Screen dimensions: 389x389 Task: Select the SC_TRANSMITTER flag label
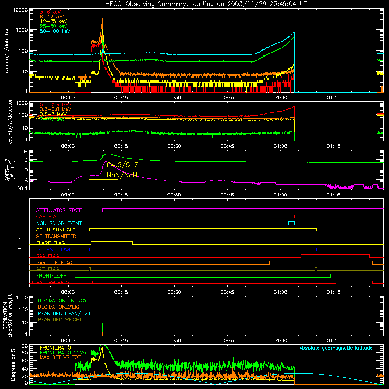pos(56,236)
